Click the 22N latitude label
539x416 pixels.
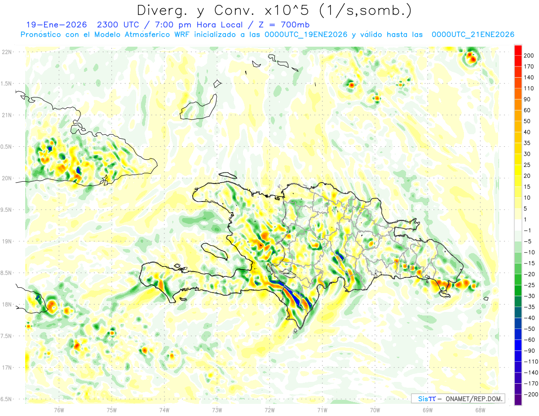click(6, 52)
